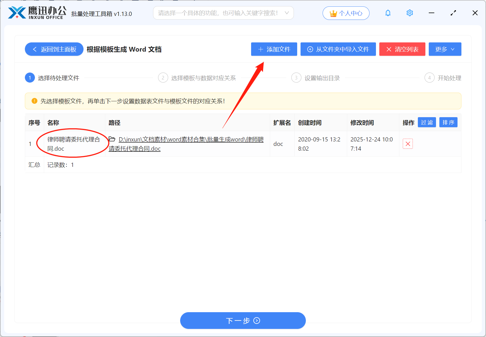Image resolution: width=486 pixels, height=337 pixels.
Task: Click the 下一步 button at the bottom
Action: (242, 321)
